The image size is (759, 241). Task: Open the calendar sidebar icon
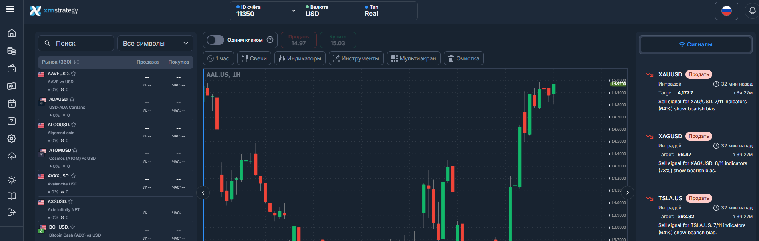click(x=12, y=104)
